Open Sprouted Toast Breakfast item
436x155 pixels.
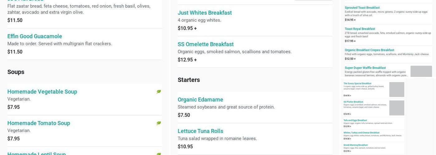coord(362,8)
